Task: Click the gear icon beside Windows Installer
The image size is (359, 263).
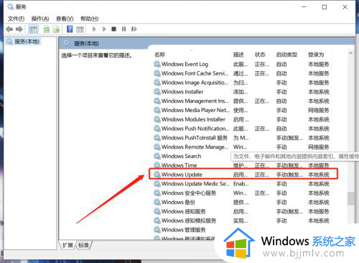Action: click(157, 91)
